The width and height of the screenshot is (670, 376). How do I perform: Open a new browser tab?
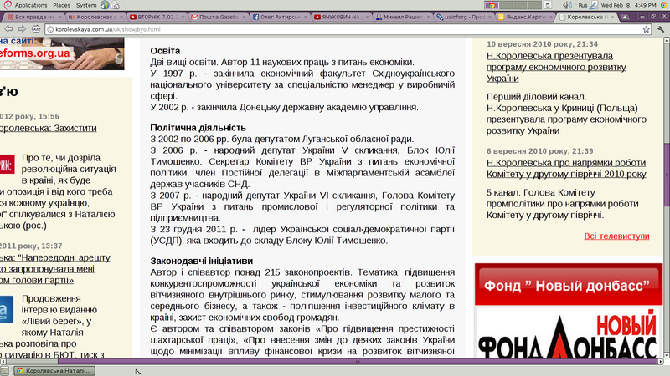pos(625,17)
